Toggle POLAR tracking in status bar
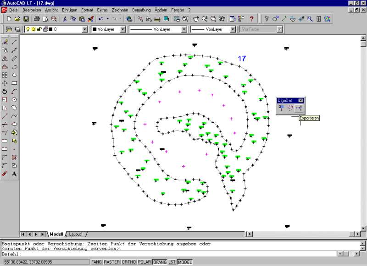Screen dimensions: 367x266 pos(145,262)
